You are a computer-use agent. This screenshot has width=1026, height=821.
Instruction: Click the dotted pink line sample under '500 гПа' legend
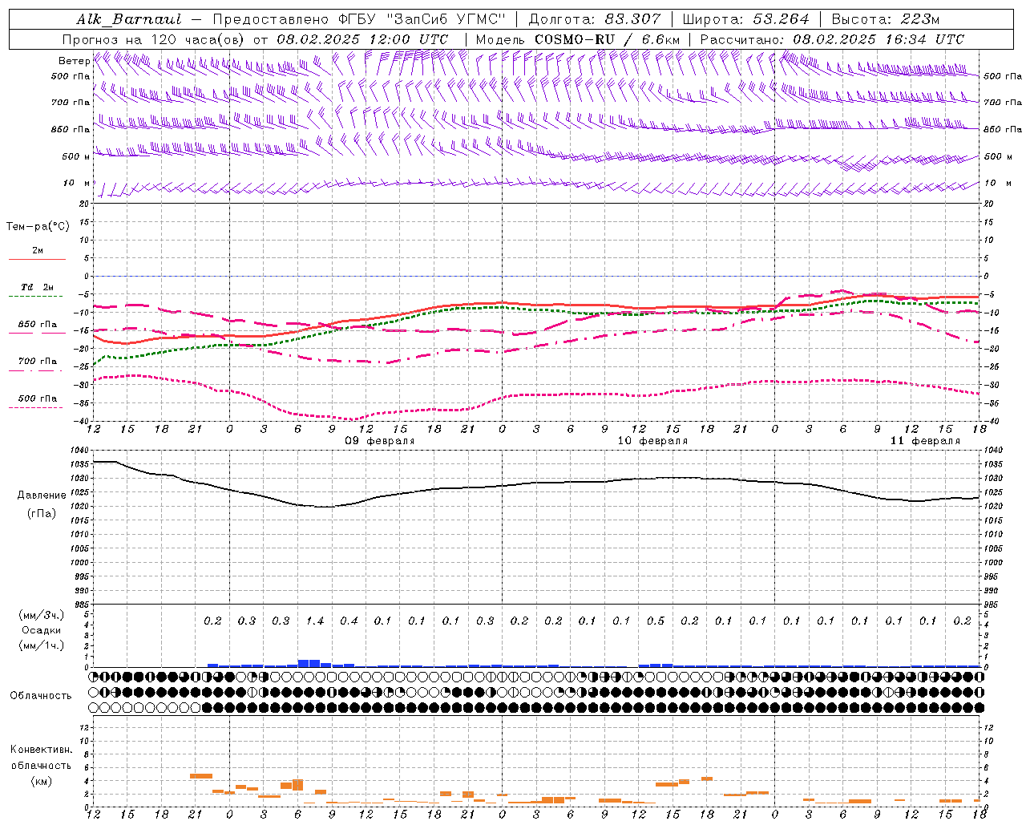[36, 407]
